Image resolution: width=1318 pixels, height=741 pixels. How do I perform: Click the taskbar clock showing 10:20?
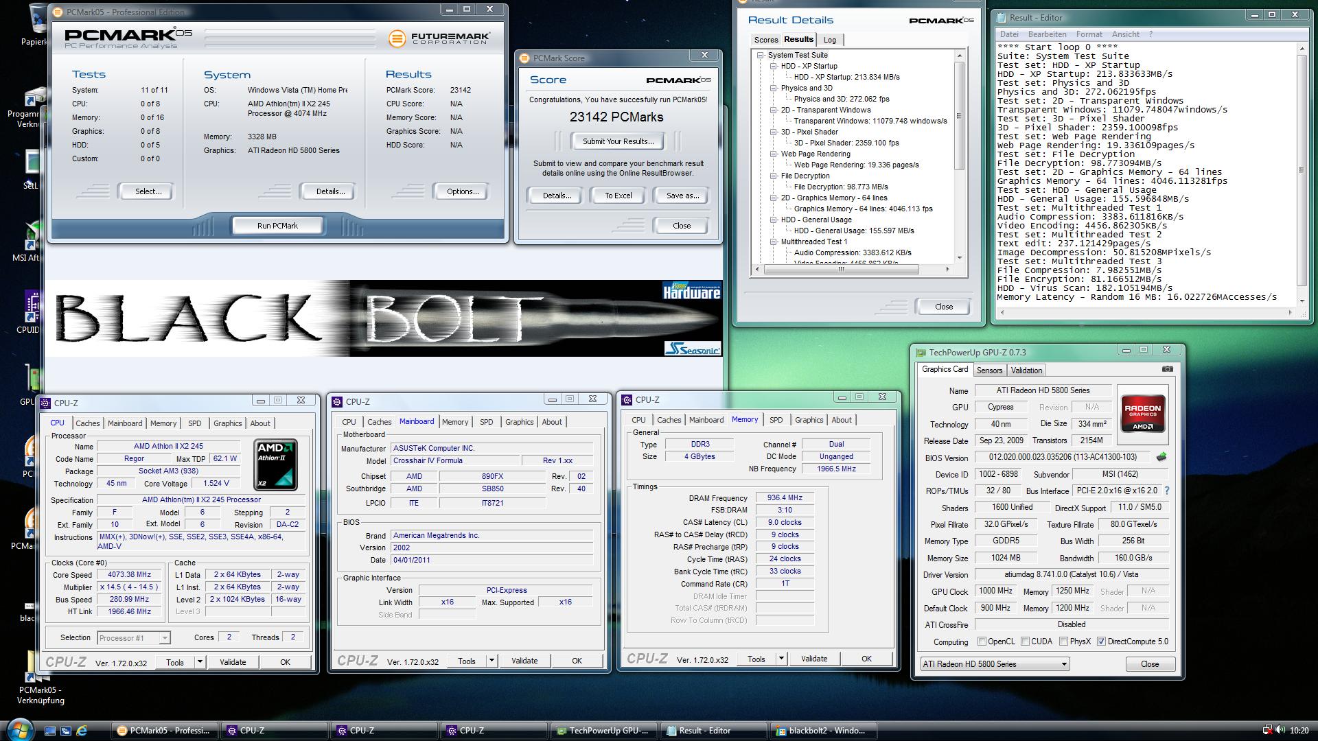pos(1299,731)
